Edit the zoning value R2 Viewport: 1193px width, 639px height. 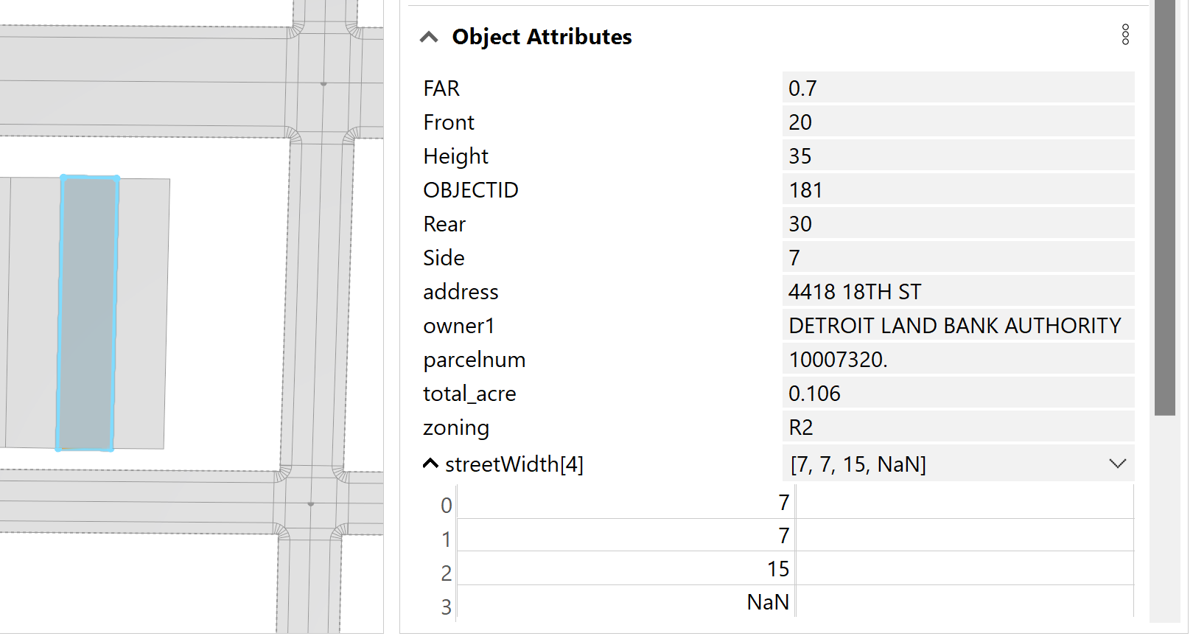point(957,427)
